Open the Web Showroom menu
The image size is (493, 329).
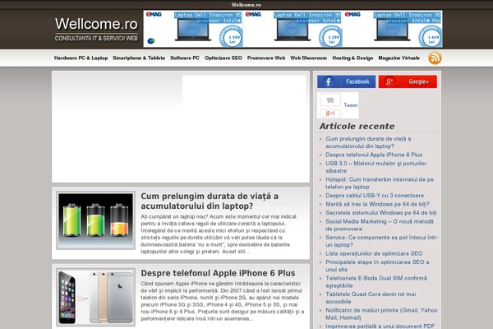click(308, 58)
